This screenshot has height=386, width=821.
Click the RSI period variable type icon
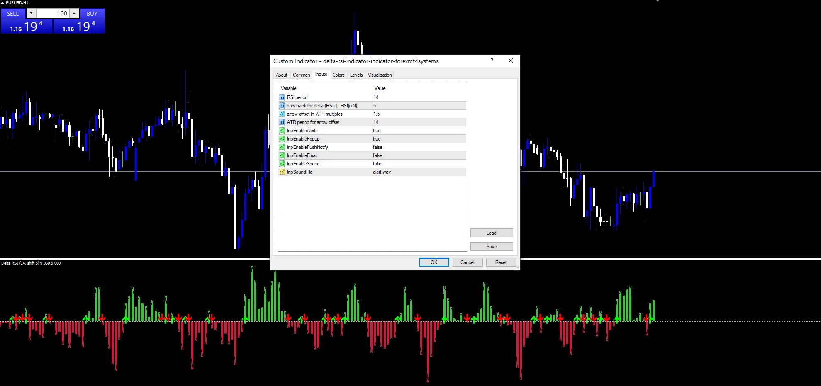click(x=282, y=97)
